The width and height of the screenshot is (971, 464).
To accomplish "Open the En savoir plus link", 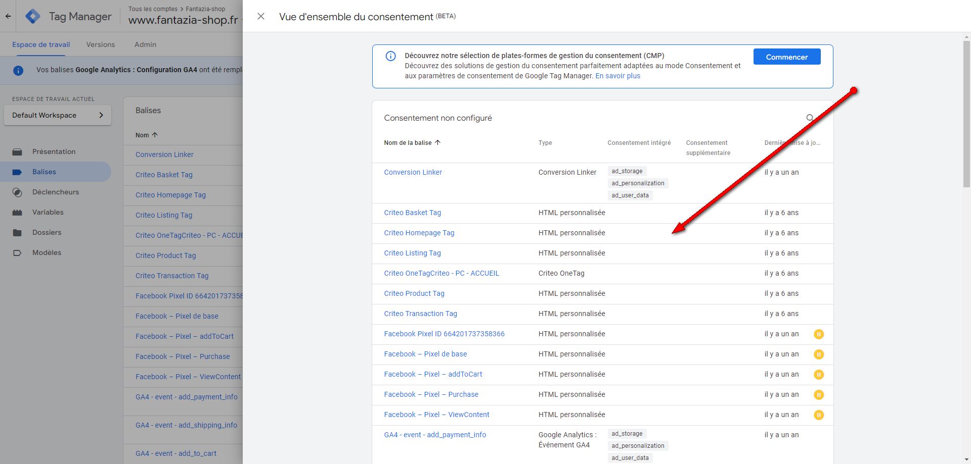I will pyautogui.click(x=617, y=76).
